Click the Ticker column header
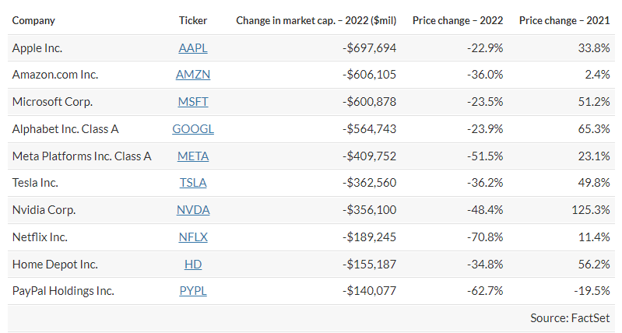 coord(193,20)
